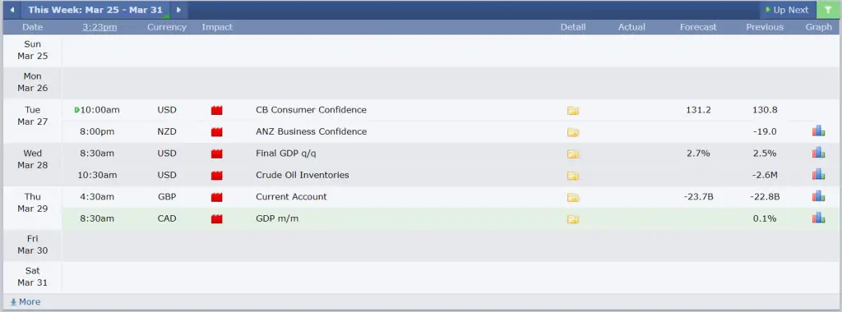
Task: Open detail folder for GDP m/m
Action: pos(573,219)
